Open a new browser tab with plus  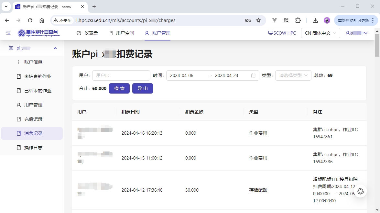coord(94,6)
